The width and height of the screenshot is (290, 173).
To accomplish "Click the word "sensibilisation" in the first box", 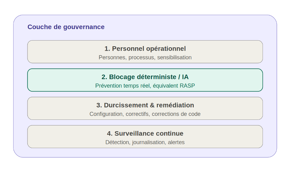I will click(174, 58).
